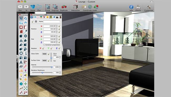Click the Opacity percentage stepper

tap(60, 67)
